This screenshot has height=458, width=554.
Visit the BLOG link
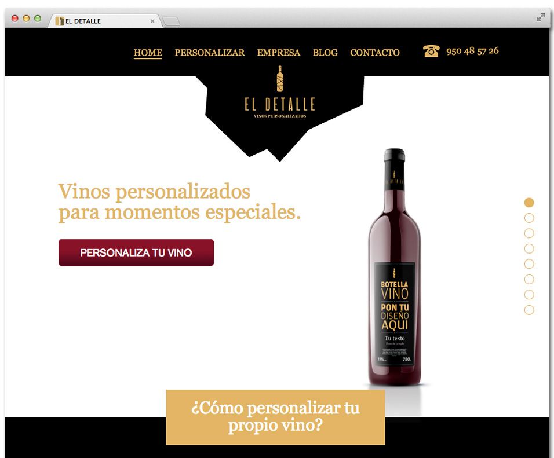[325, 53]
